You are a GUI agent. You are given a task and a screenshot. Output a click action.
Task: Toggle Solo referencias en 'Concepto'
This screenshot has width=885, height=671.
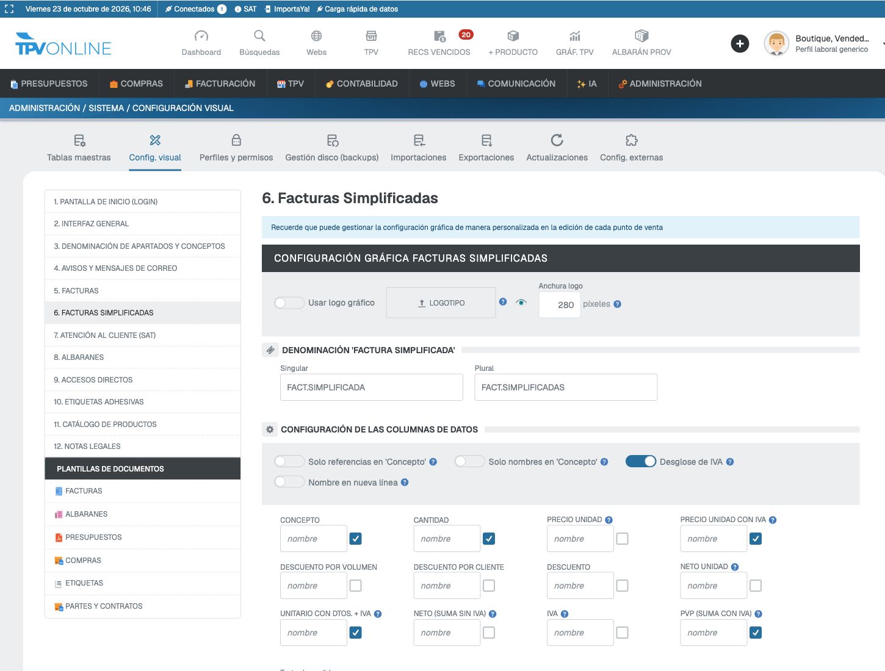[x=289, y=462]
